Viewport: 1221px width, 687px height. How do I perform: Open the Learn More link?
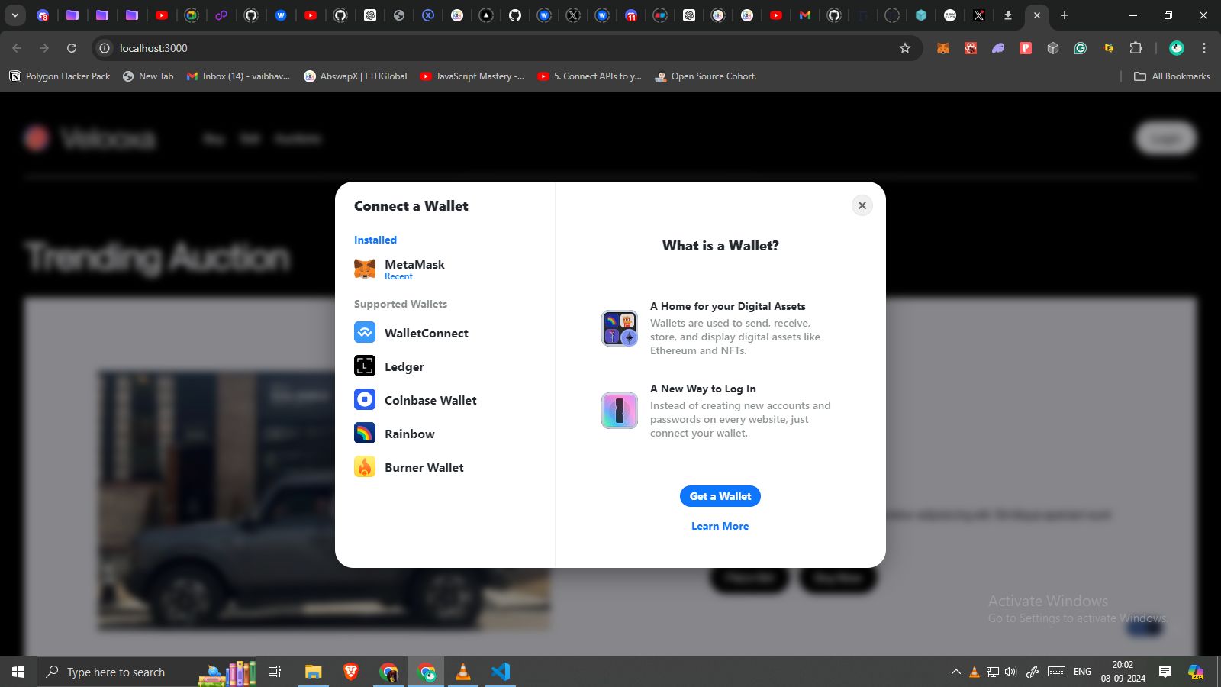tap(720, 526)
